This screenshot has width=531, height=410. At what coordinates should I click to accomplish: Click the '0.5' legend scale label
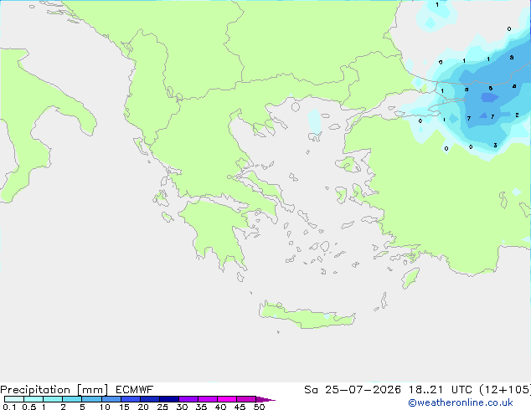[x=28, y=407]
